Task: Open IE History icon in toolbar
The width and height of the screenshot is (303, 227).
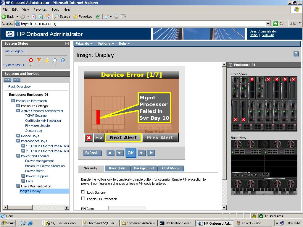Action: coord(98,17)
